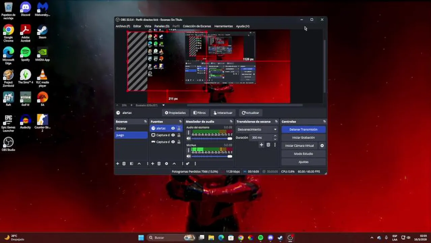Screen dimensions: 431x243
Task: Select the alertas source in Fuentes
Action: [160, 128]
